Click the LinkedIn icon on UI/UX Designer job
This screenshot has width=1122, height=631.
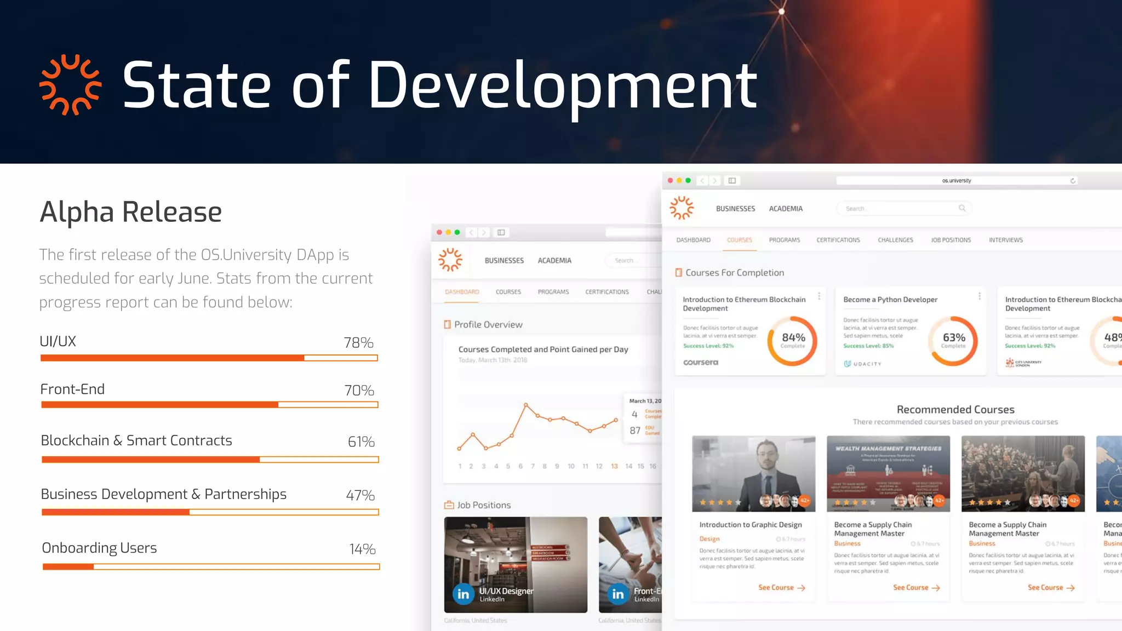click(x=463, y=594)
